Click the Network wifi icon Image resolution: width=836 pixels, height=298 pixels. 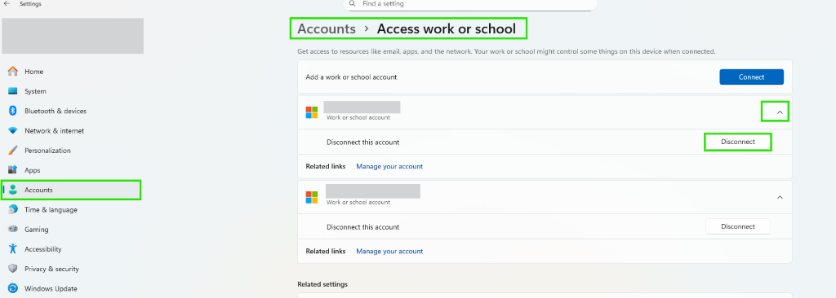tap(13, 130)
